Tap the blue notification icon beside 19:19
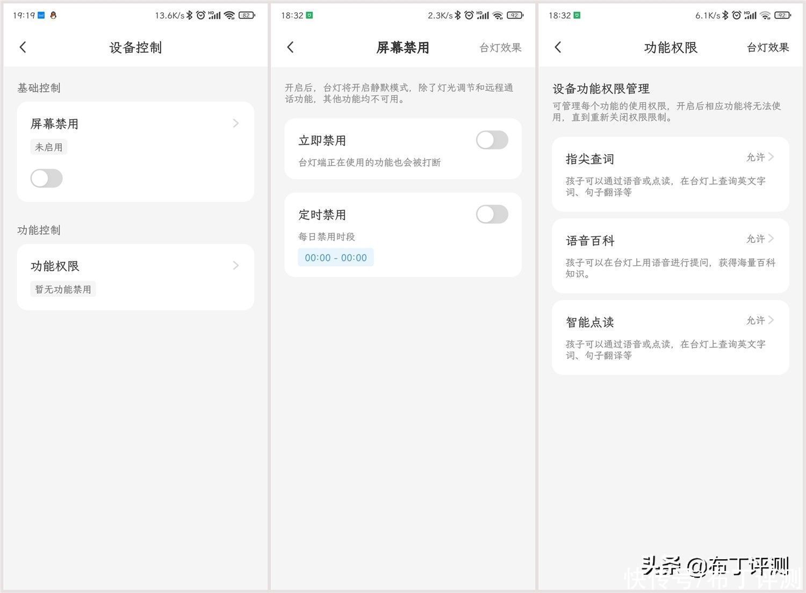 41,16
